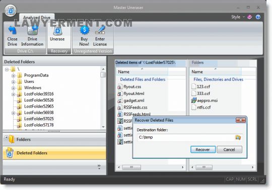Click the Files, Directories and Drives group header
The width and height of the screenshot is (272, 190).
tap(218, 79)
